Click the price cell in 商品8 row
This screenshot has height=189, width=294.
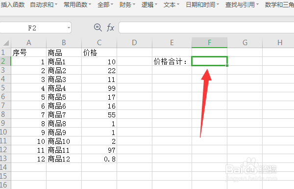[x=99, y=123]
